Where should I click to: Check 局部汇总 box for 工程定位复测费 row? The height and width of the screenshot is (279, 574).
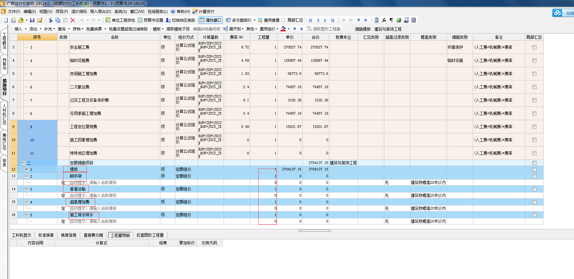pyautogui.click(x=534, y=127)
